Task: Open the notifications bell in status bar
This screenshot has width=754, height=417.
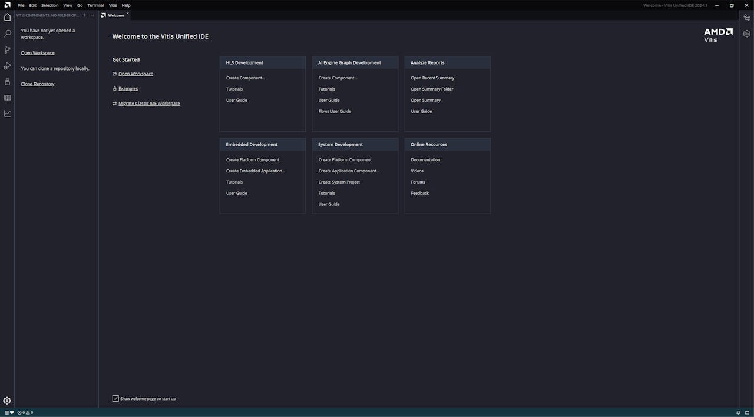Action: point(738,413)
